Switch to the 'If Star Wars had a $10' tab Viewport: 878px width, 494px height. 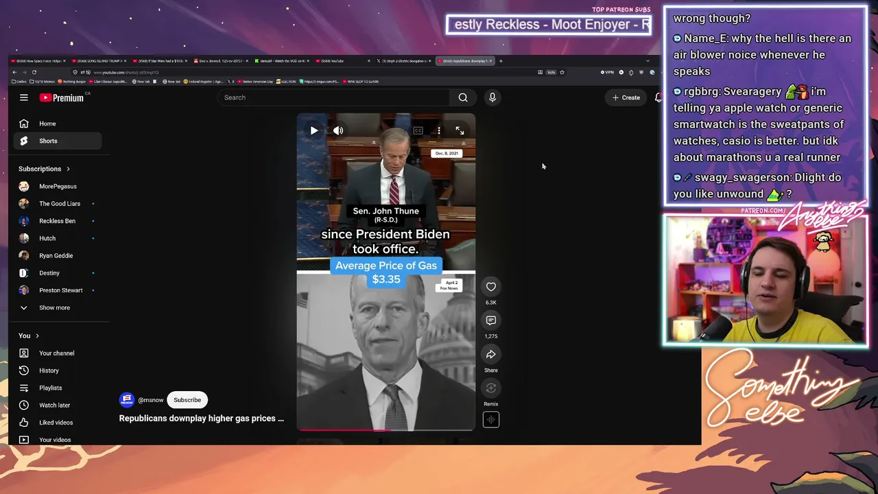[x=161, y=61]
